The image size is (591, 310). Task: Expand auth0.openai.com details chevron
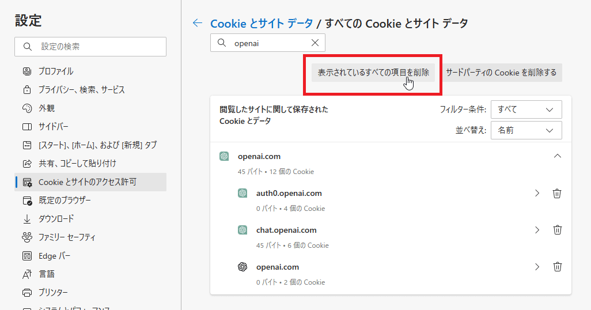click(537, 194)
